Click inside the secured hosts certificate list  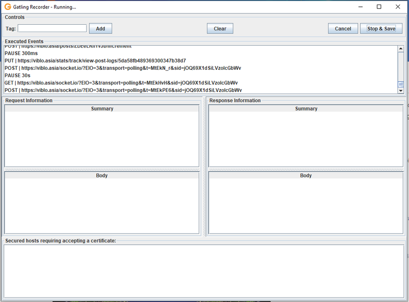coord(204,271)
